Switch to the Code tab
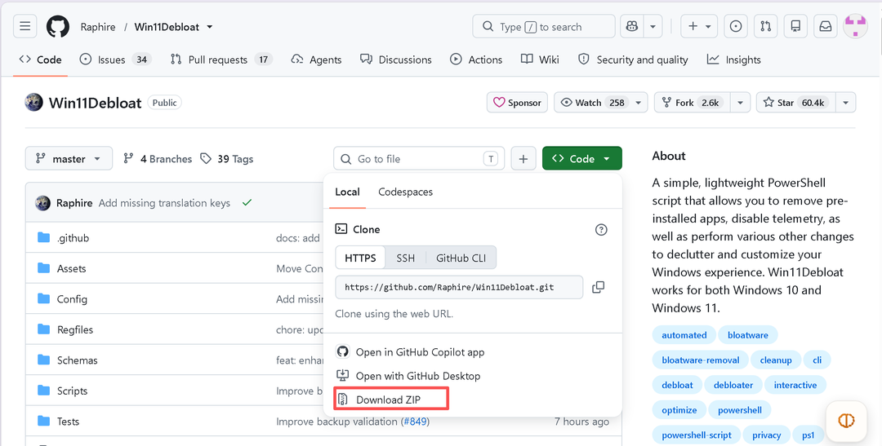Screen dimensions: 882x446 tap(41, 60)
